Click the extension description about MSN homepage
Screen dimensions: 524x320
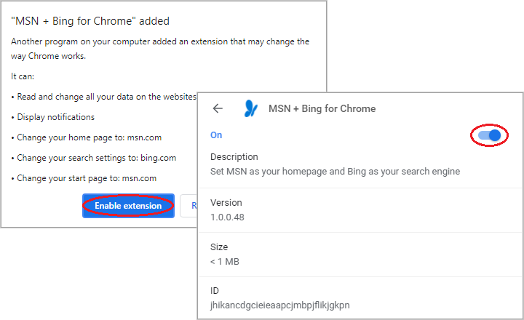[336, 172]
